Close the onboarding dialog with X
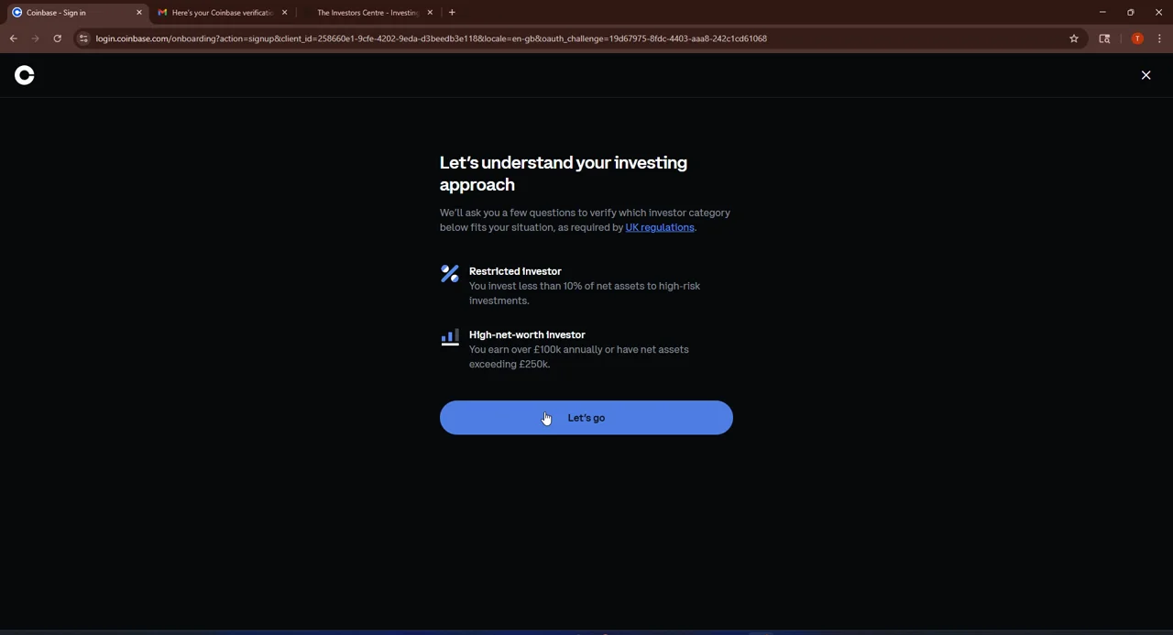 [1146, 75]
